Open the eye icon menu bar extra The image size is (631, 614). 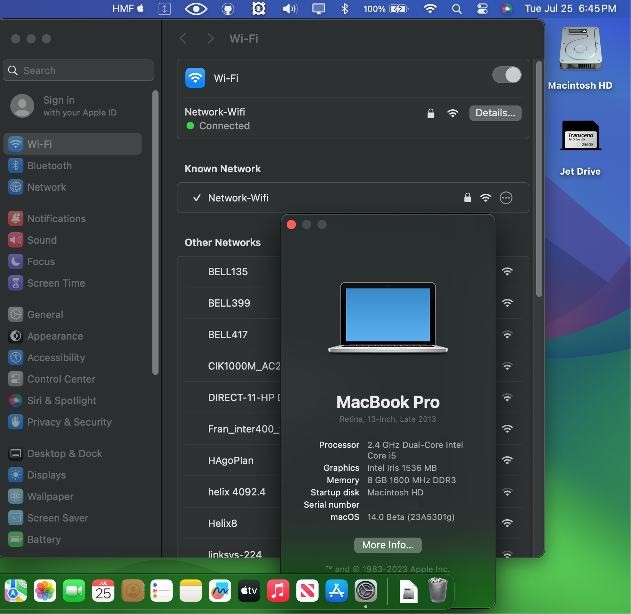(x=196, y=8)
